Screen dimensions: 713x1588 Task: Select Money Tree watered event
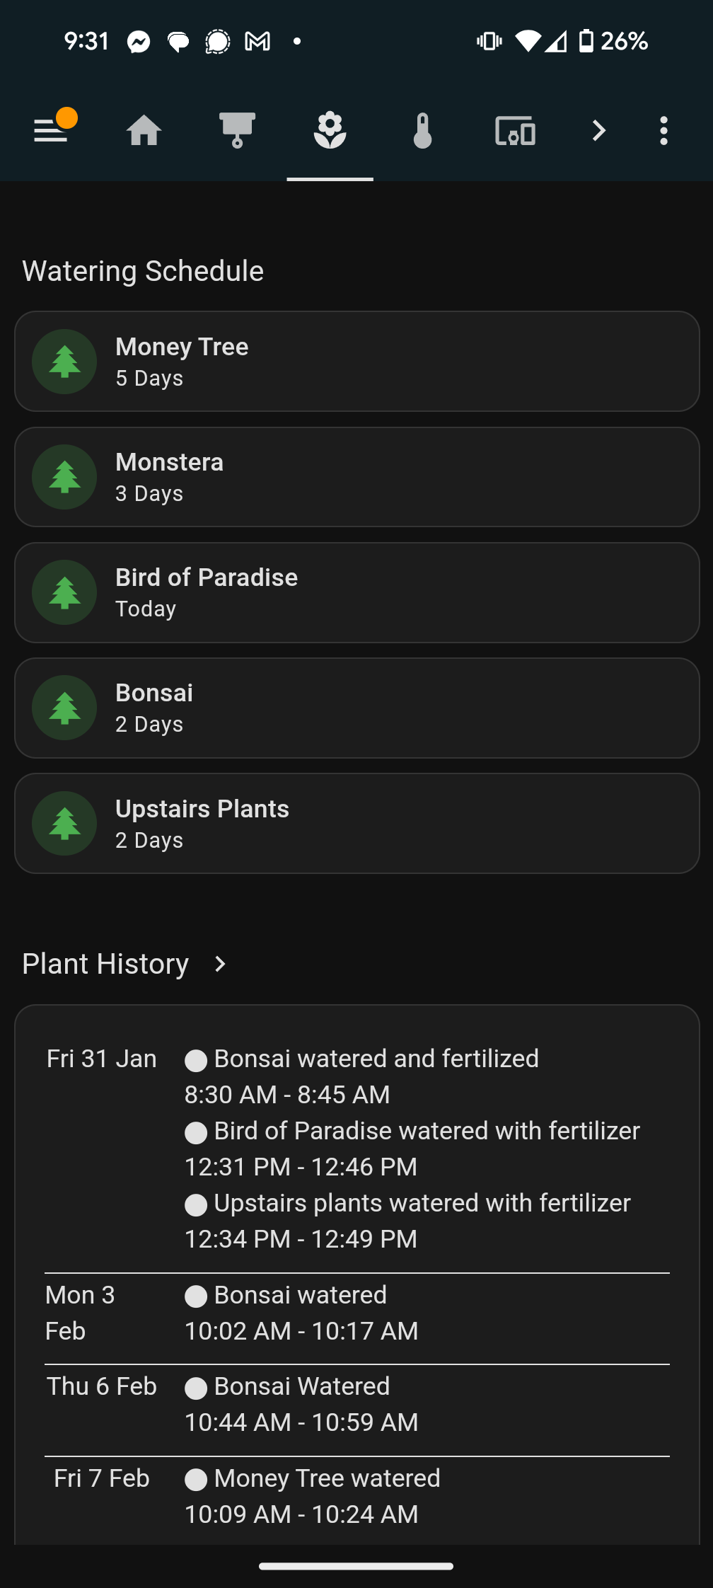click(327, 1478)
